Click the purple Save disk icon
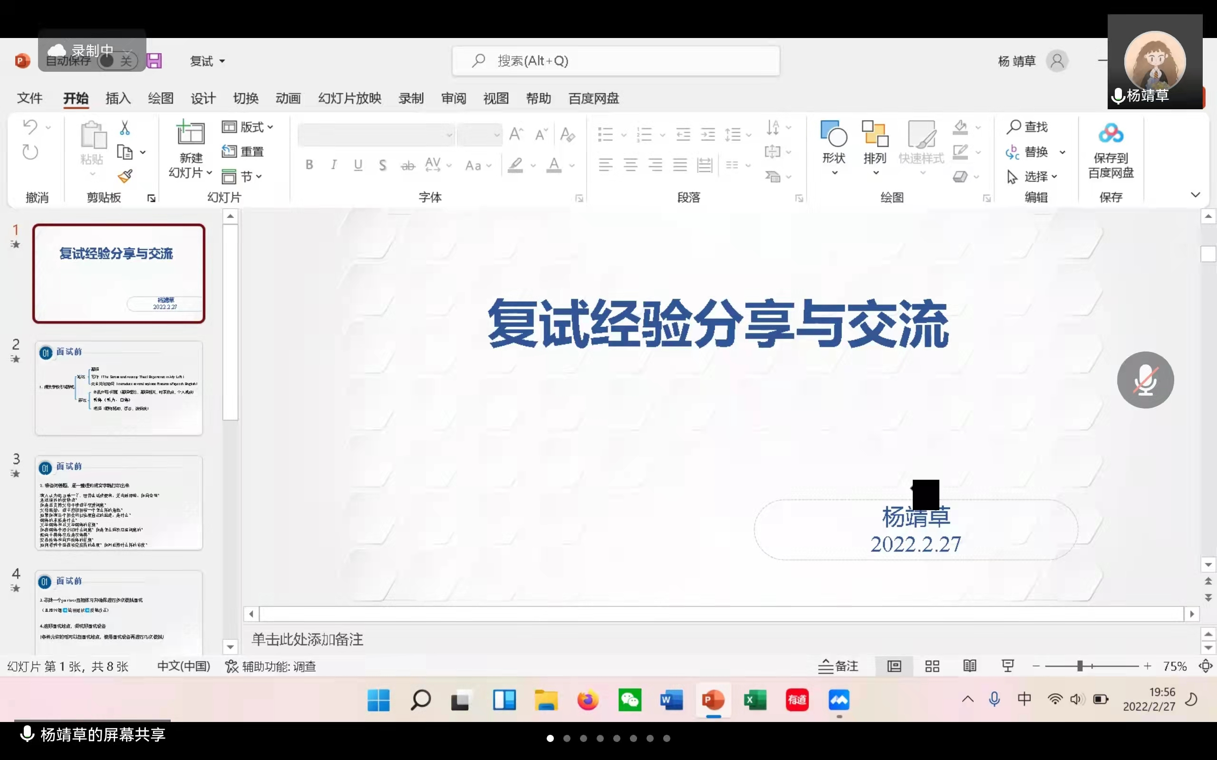1217x760 pixels. tap(154, 61)
